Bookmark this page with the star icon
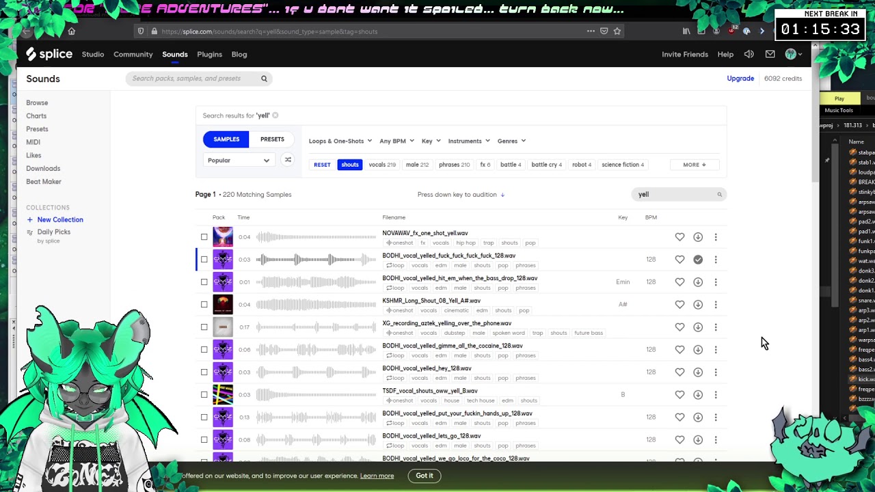 (x=617, y=31)
